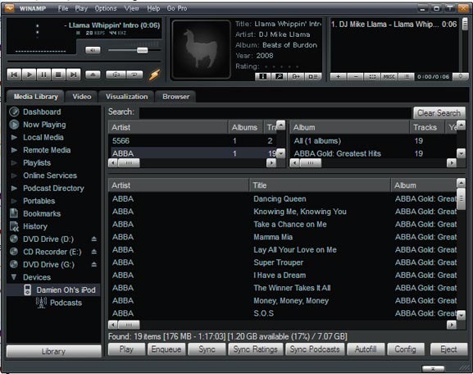Select DJ Mike Llama playlist entry
The image size is (473, 374).
pyautogui.click(x=394, y=25)
